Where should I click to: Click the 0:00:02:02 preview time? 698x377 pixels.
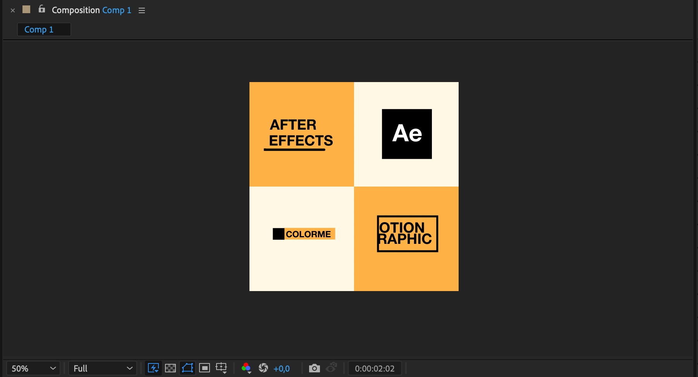tap(375, 368)
